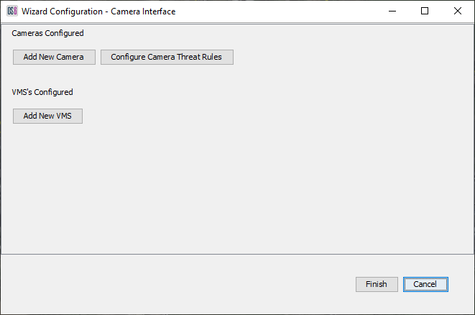Viewport: 475px width, 315px height.
Task: Click the Add New VMS button
Action: click(47, 116)
